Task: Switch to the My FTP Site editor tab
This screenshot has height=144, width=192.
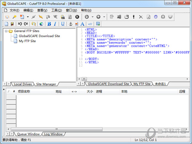Action: point(142,84)
